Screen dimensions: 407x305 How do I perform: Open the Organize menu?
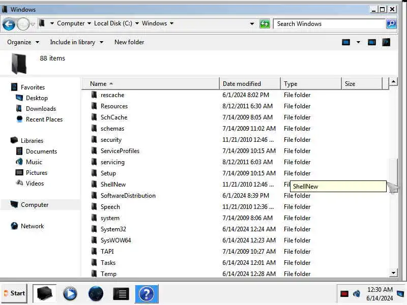(23, 42)
